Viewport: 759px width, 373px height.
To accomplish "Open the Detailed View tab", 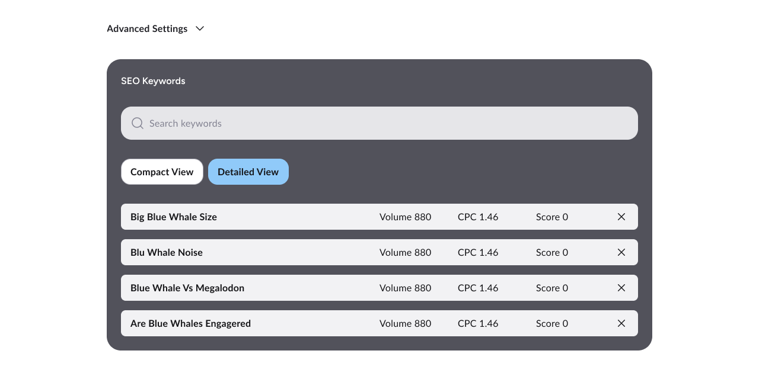I will (248, 172).
